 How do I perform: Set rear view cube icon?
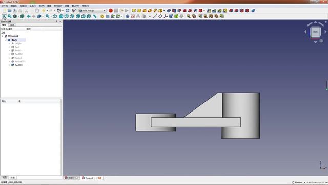[x=78, y=16]
